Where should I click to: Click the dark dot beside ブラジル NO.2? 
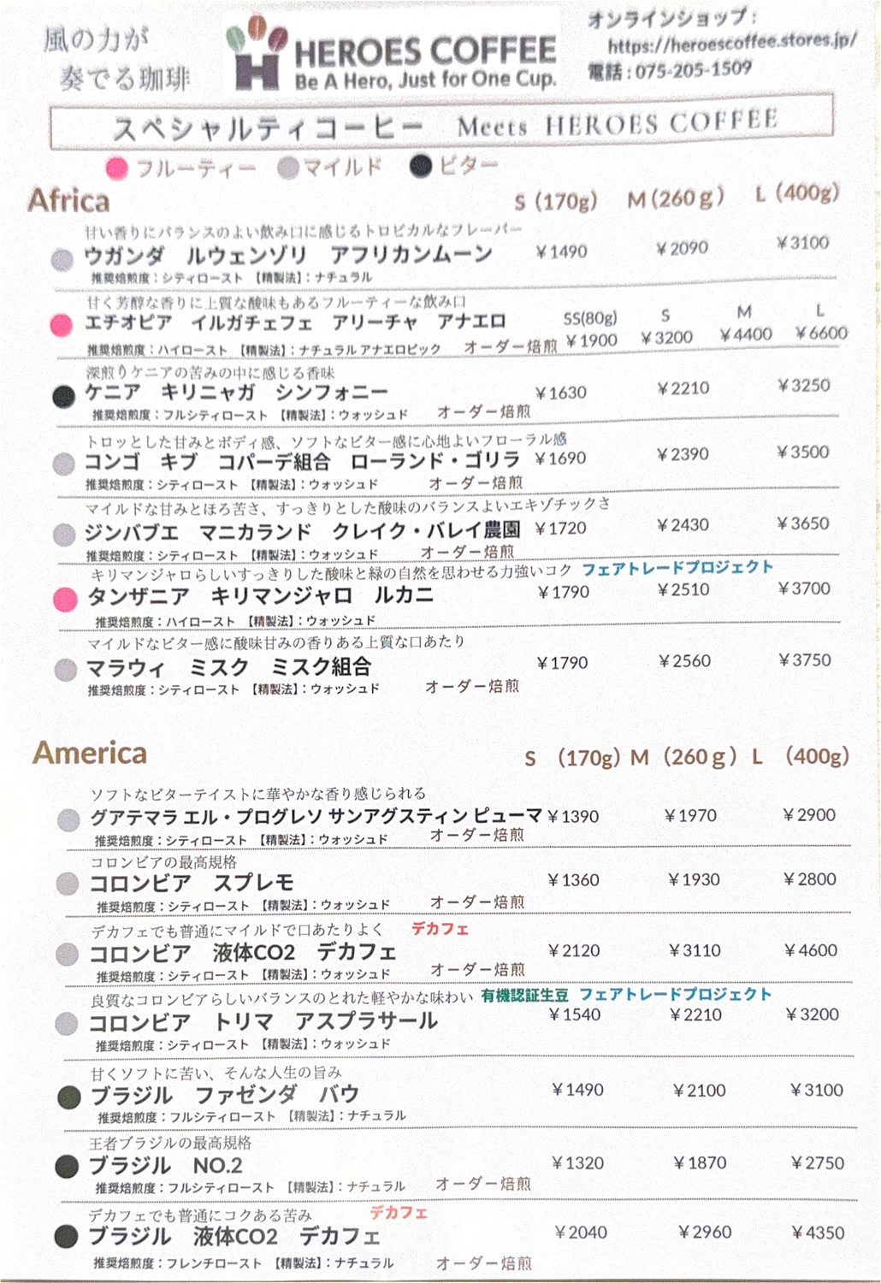click(x=68, y=1166)
